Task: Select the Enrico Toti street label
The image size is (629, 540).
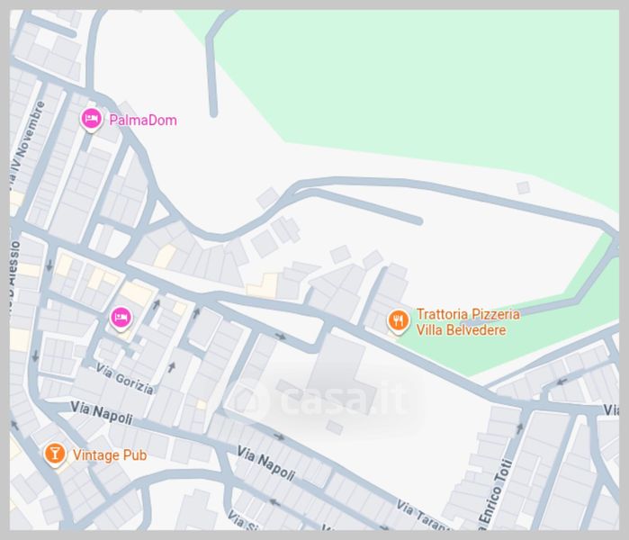Action: (x=495, y=494)
